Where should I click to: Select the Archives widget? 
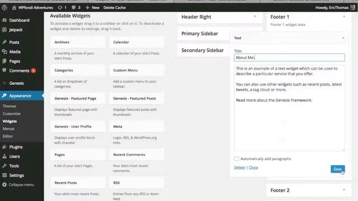point(78,42)
